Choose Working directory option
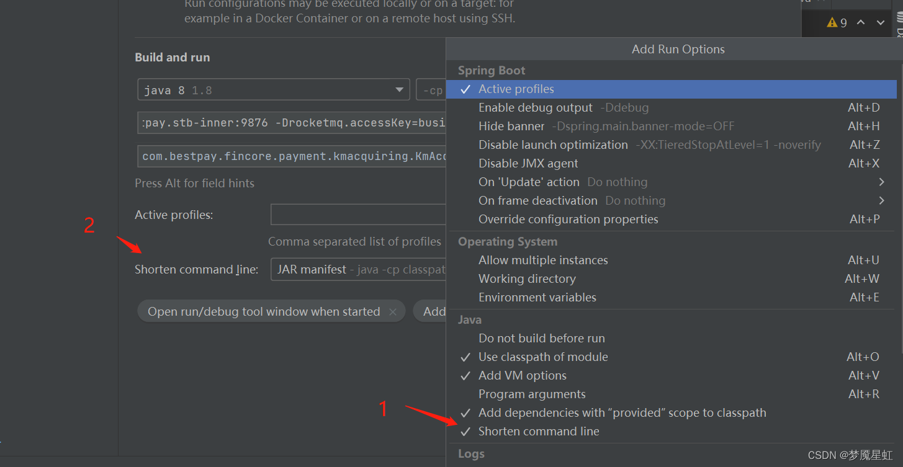Image resolution: width=903 pixels, height=467 pixels. [x=672, y=279]
